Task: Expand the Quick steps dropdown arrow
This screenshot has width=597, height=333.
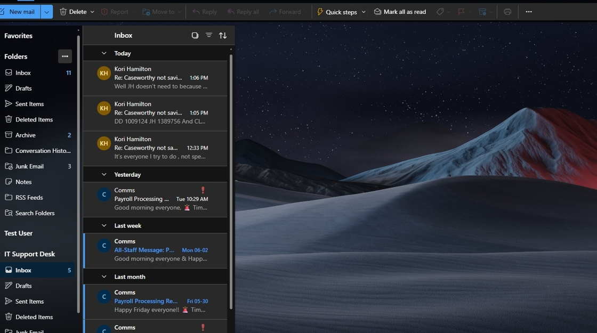Action: (364, 12)
